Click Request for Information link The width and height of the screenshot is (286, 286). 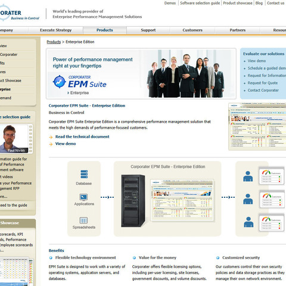pyautogui.click(x=267, y=76)
